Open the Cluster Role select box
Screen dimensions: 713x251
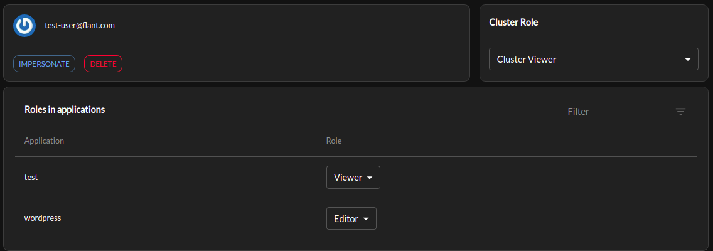(x=592, y=59)
